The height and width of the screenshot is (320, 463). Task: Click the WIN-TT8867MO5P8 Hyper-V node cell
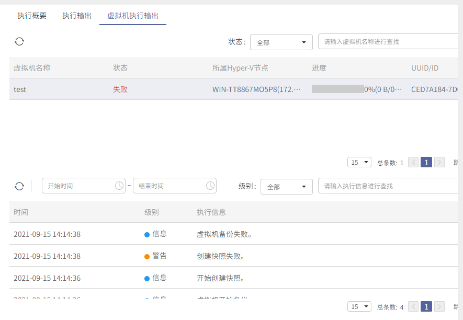pos(256,89)
